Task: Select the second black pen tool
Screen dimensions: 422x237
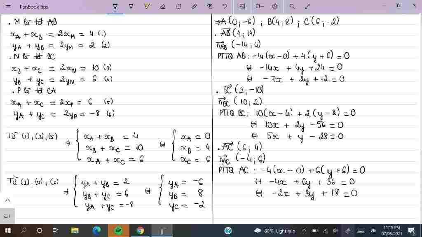Action: coord(131,6)
